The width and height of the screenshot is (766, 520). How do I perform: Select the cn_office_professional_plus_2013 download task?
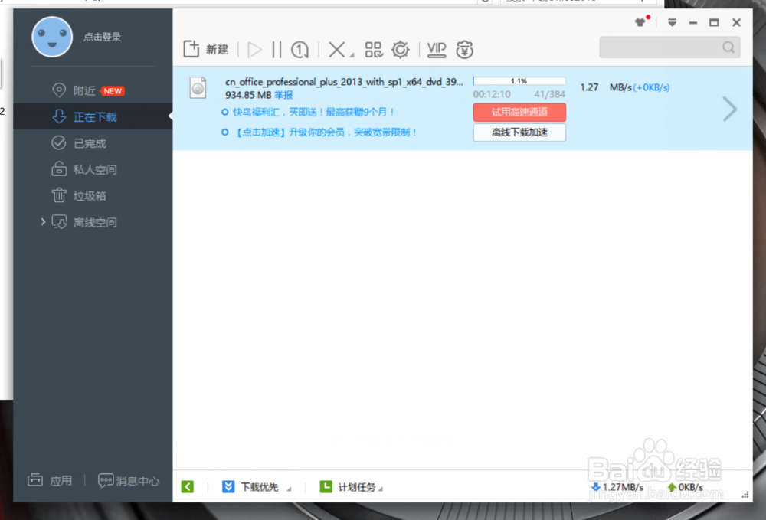click(344, 82)
